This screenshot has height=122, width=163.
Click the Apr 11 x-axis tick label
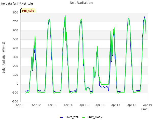tap(20, 105)
